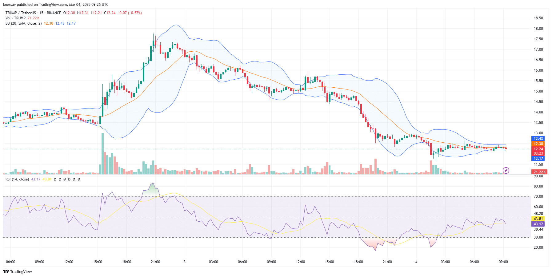552x277 pixels.
Task: Click the 71.22 K volume value in legend
Action: pyautogui.click(x=34, y=18)
